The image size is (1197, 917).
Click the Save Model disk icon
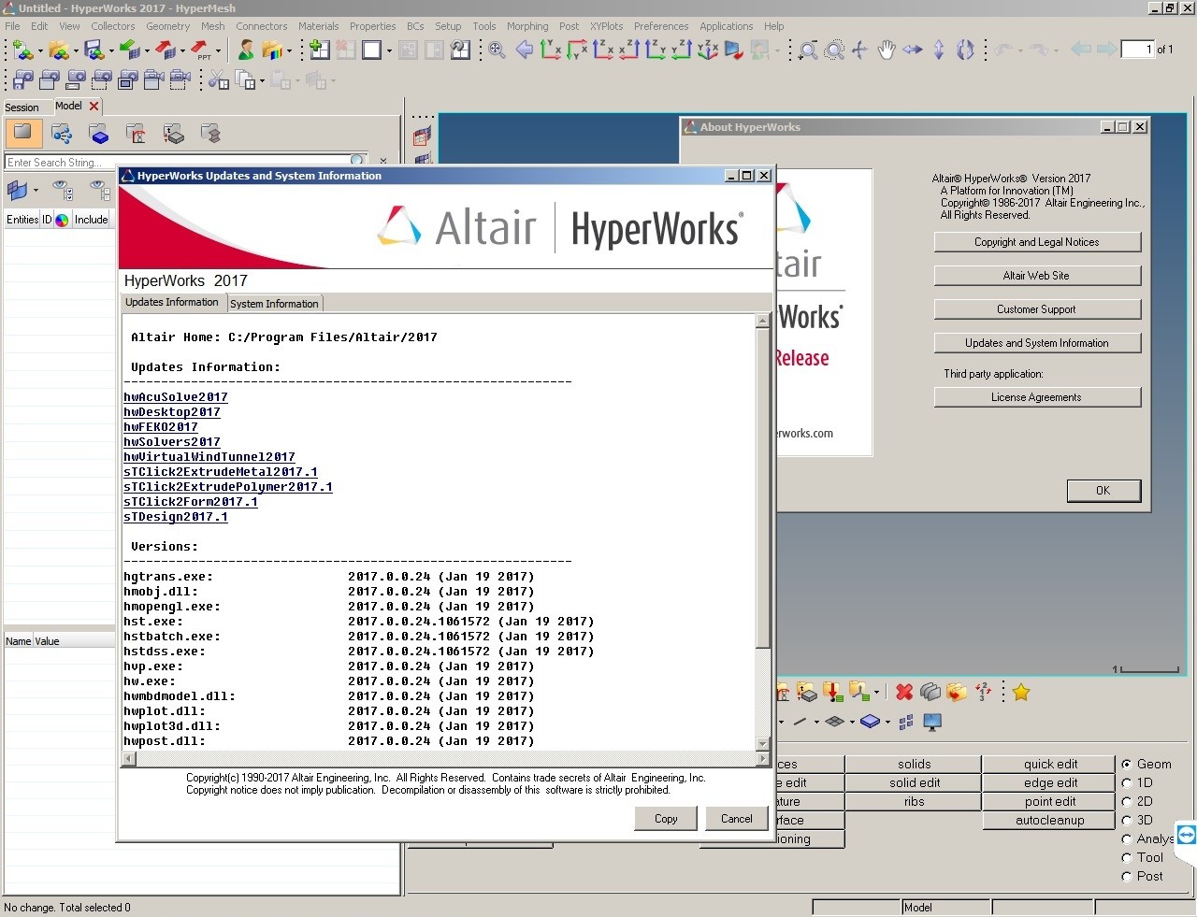(x=94, y=50)
